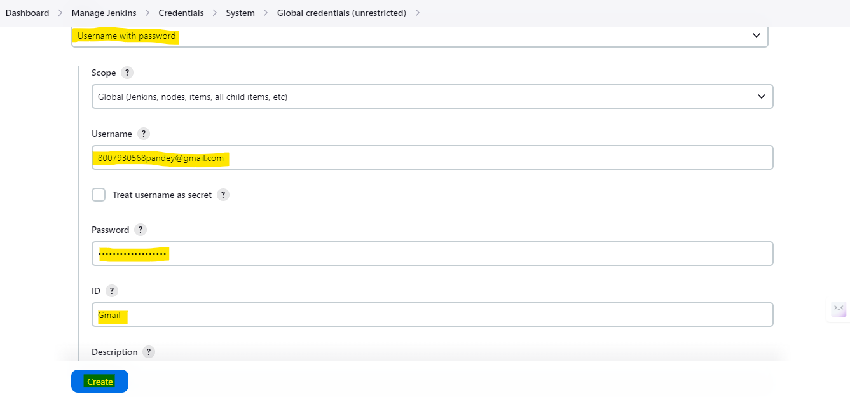Focus the Username input field

(x=432, y=158)
